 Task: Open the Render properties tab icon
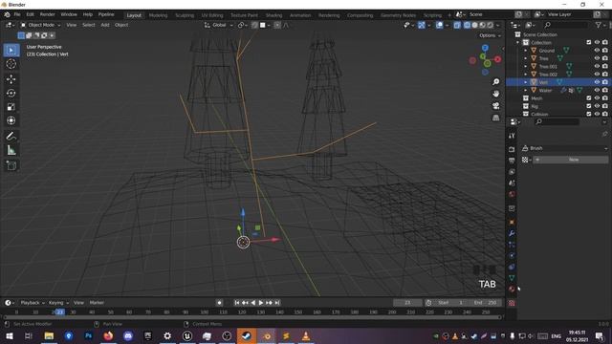point(512,149)
